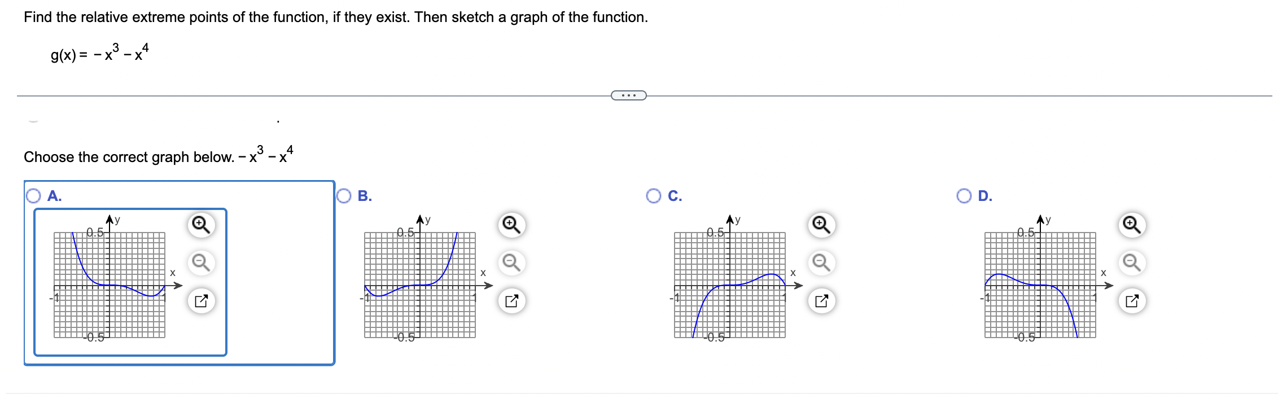1278x394 pixels.
Task: Select answer choice A
Action: pyautogui.click(x=33, y=196)
